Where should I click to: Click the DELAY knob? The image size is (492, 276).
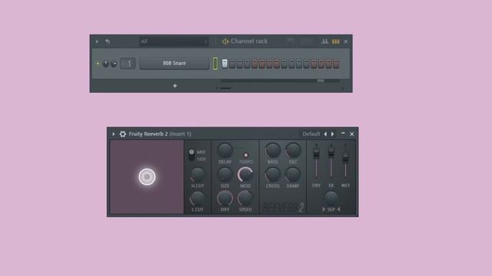224,151
